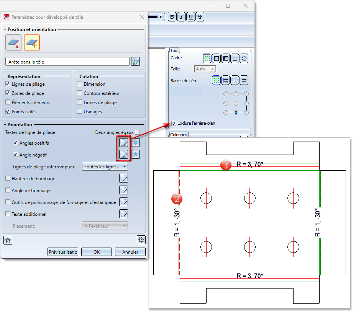Image resolution: width=356 pixels, height=313 pixels.
Task: Select top-right anchor radio button
Action: [x=246, y=94]
